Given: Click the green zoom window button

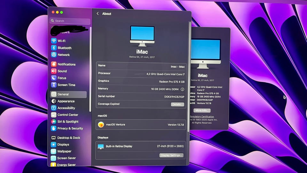Looking at the screenshot, I should (61, 12).
